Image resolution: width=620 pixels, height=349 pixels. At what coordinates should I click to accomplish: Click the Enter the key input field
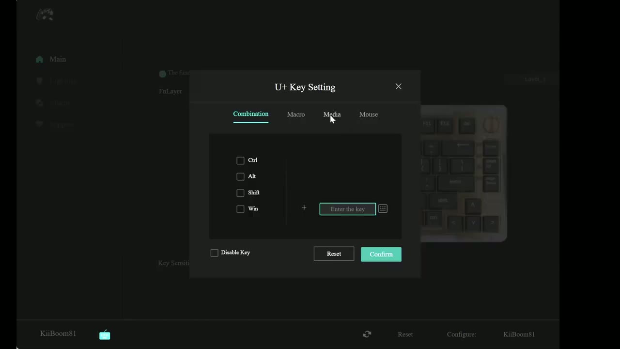[348, 209]
